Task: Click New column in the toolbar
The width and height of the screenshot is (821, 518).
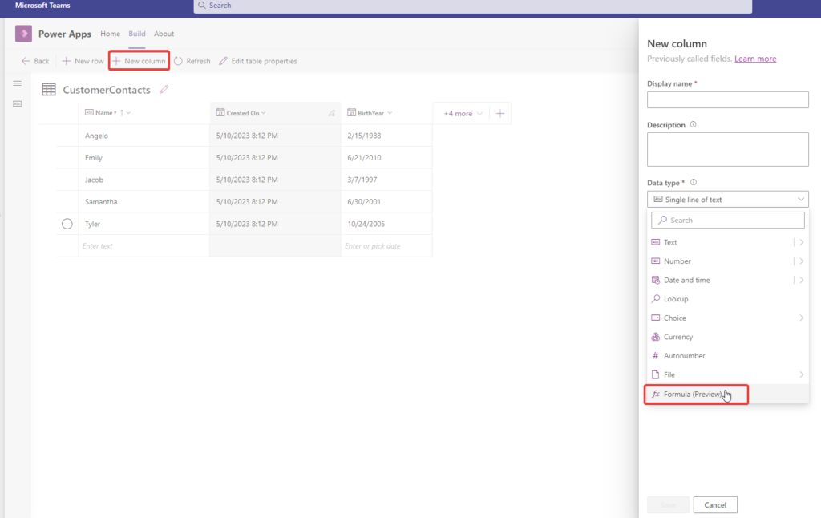Action: pyautogui.click(x=139, y=61)
